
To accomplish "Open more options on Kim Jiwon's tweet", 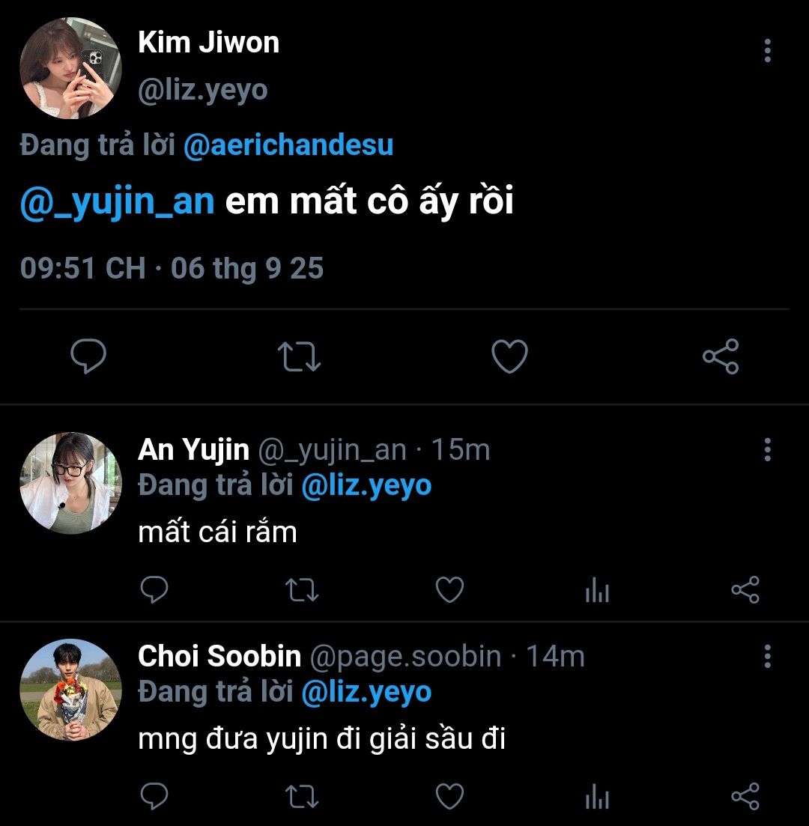I will [x=767, y=50].
